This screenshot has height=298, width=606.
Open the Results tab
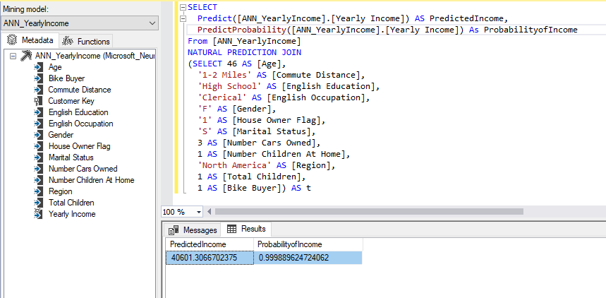(246, 229)
